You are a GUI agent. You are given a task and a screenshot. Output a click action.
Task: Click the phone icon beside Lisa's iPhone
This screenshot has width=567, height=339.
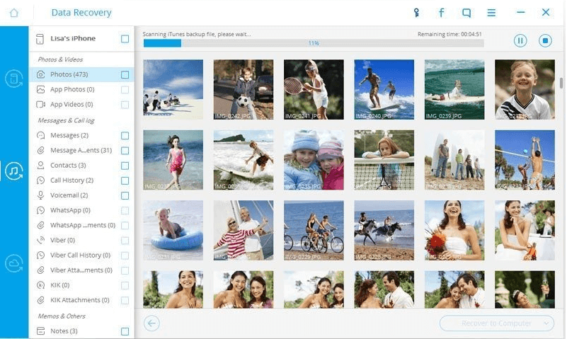click(x=40, y=39)
